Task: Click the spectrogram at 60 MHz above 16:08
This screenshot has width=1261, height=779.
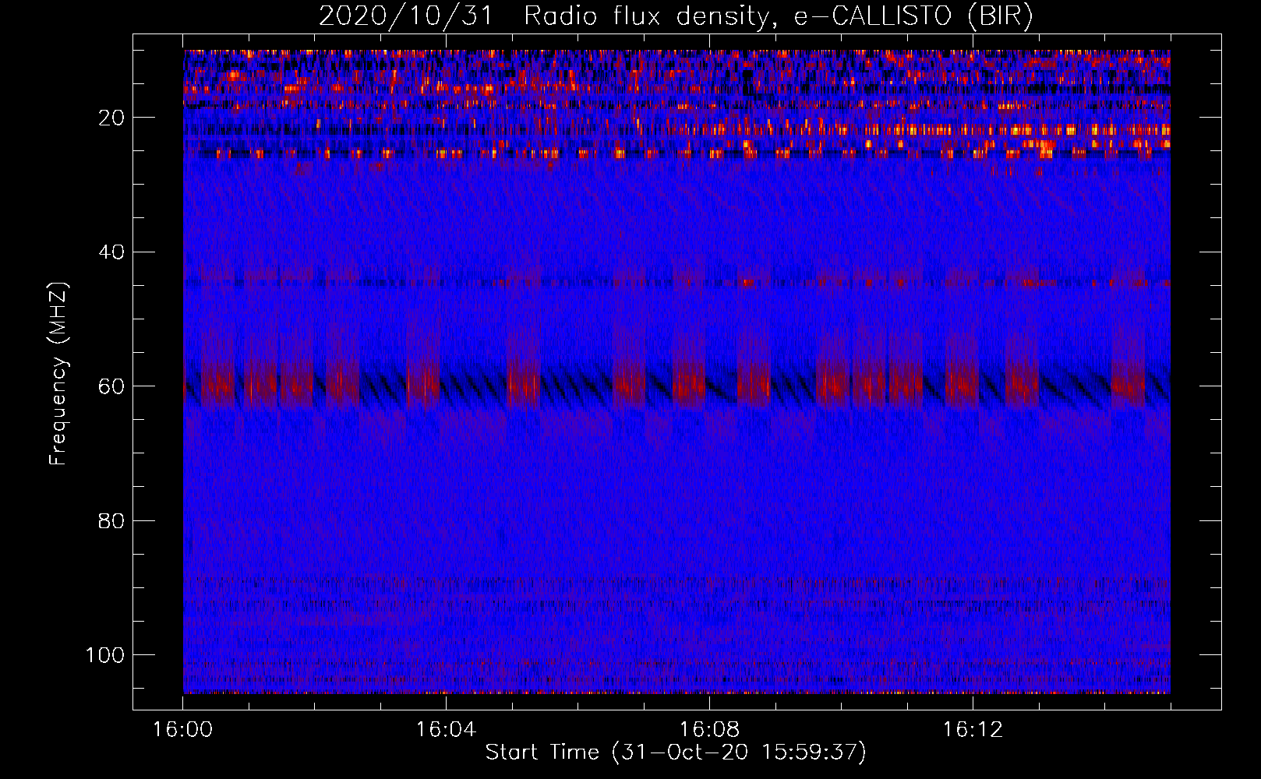Action: (709, 386)
